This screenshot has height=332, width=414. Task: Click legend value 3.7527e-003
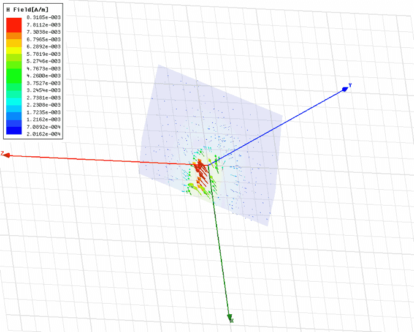coord(44,83)
